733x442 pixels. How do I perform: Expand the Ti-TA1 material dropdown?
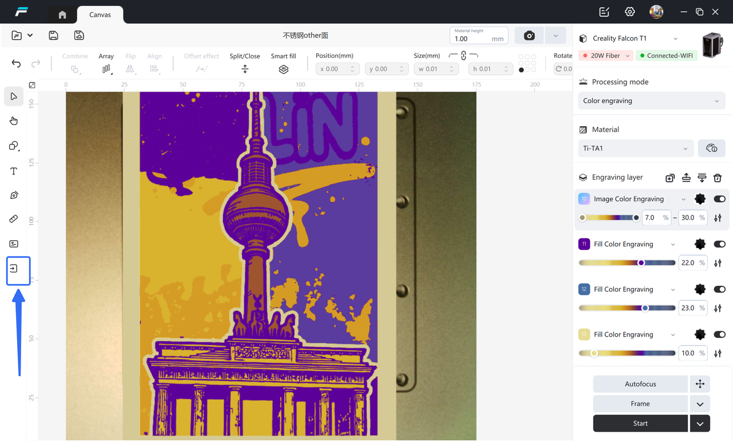636,148
